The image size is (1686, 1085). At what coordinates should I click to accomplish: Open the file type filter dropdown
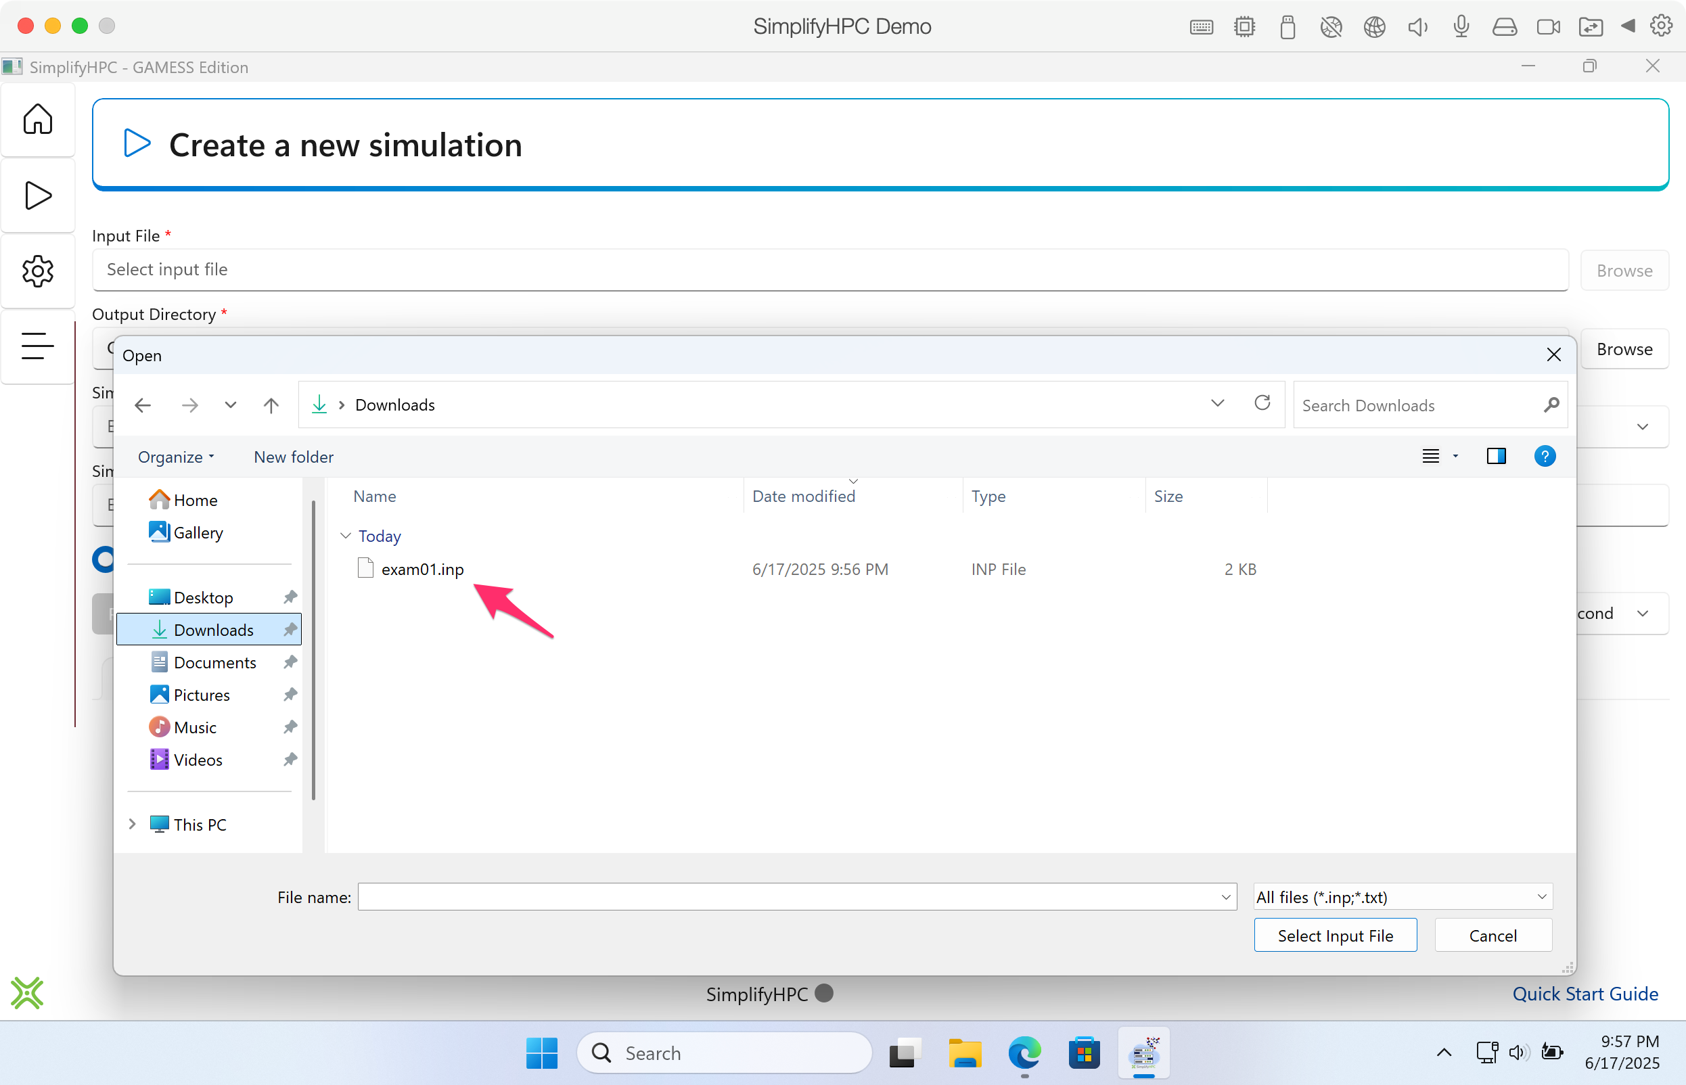tap(1402, 897)
